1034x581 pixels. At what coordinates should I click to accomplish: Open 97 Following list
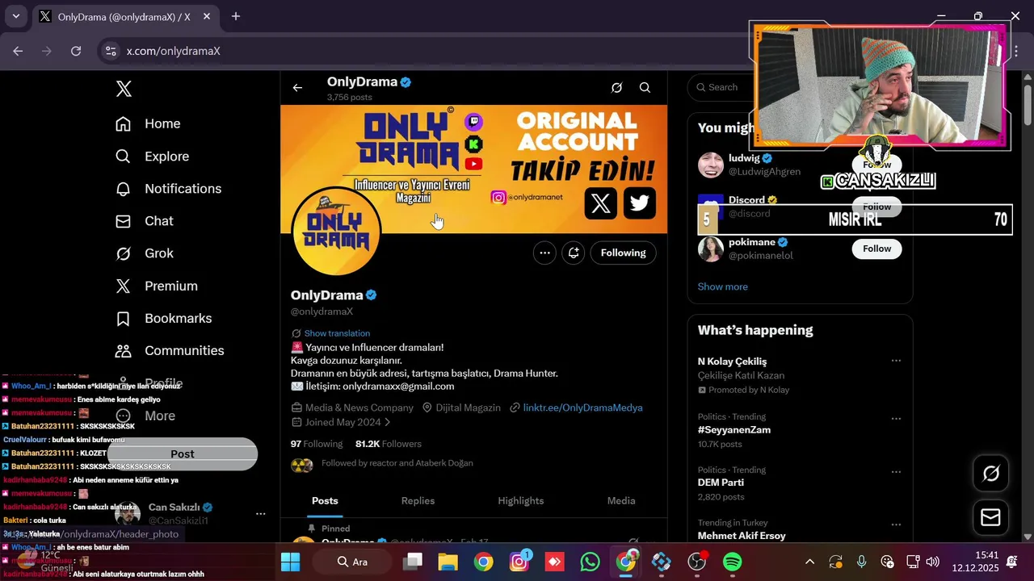click(317, 444)
